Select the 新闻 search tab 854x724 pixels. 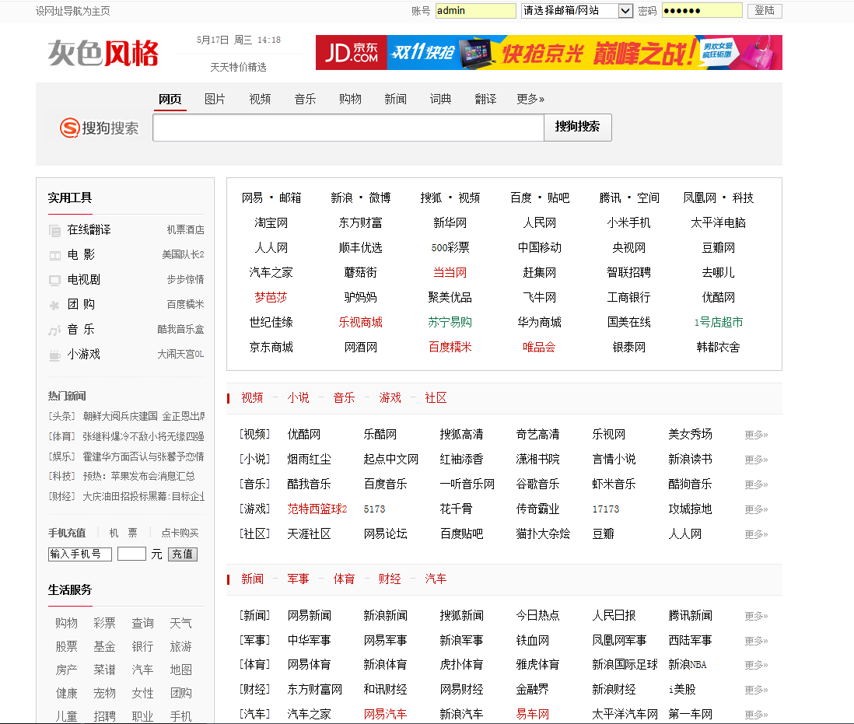[x=395, y=99]
